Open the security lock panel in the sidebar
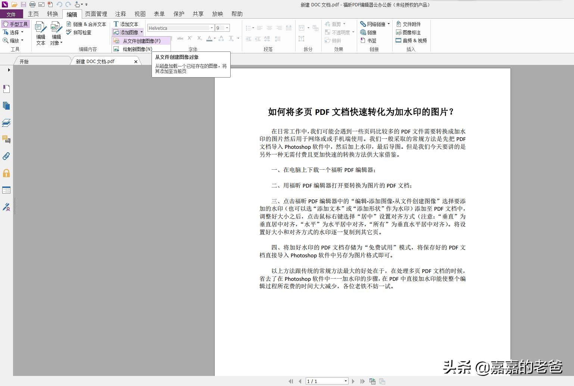 pyautogui.click(x=6, y=173)
